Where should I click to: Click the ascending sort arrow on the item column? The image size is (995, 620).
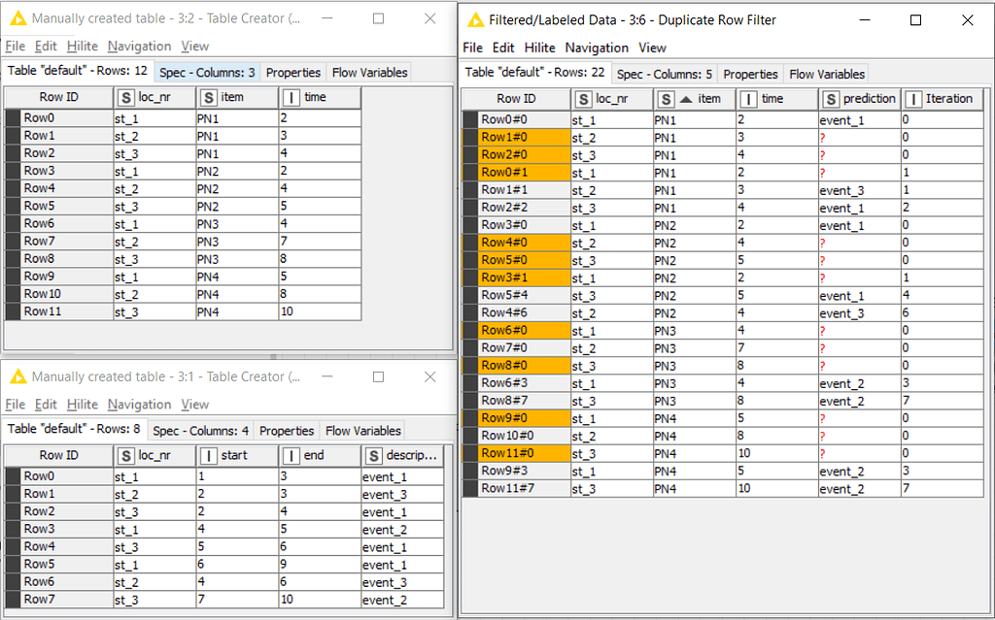687,98
